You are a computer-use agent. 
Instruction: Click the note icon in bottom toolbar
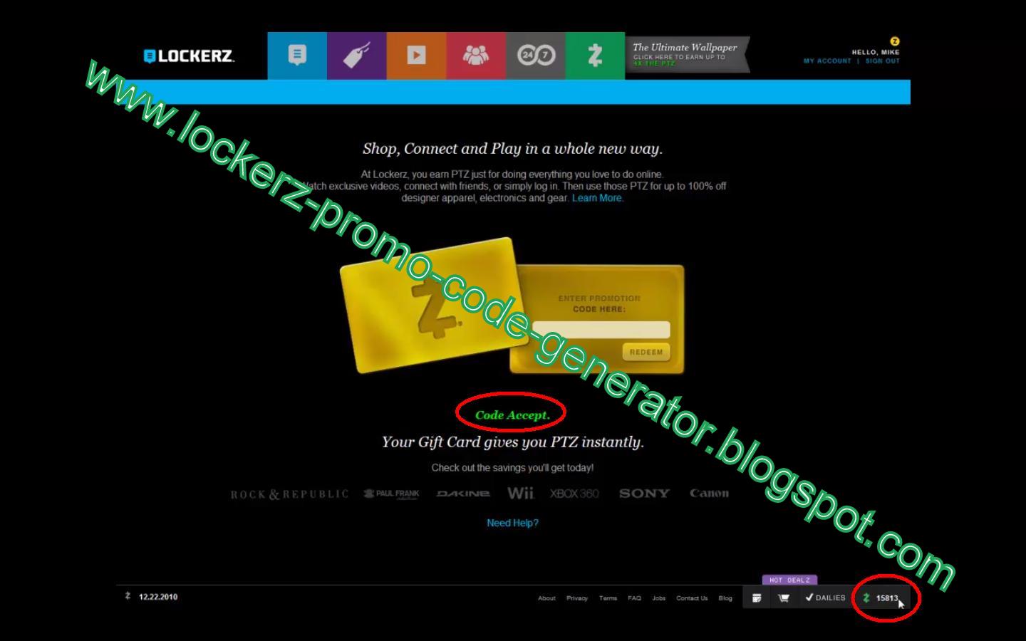(757, 598)
